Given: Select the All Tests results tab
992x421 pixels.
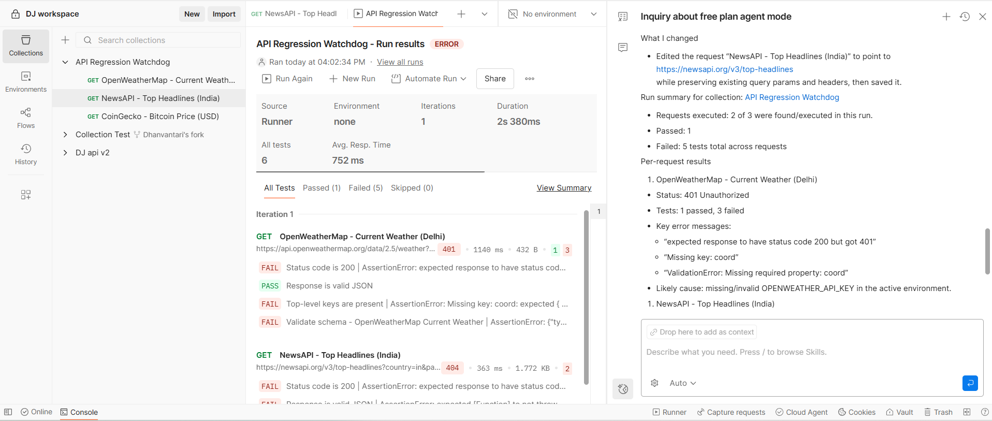Looking at the screenshot, I should [x=280, y=188].
